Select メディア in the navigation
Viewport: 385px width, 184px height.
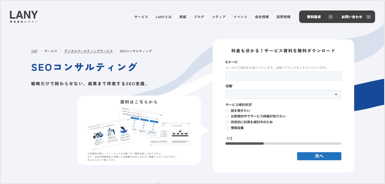click(x=219, y=17)
